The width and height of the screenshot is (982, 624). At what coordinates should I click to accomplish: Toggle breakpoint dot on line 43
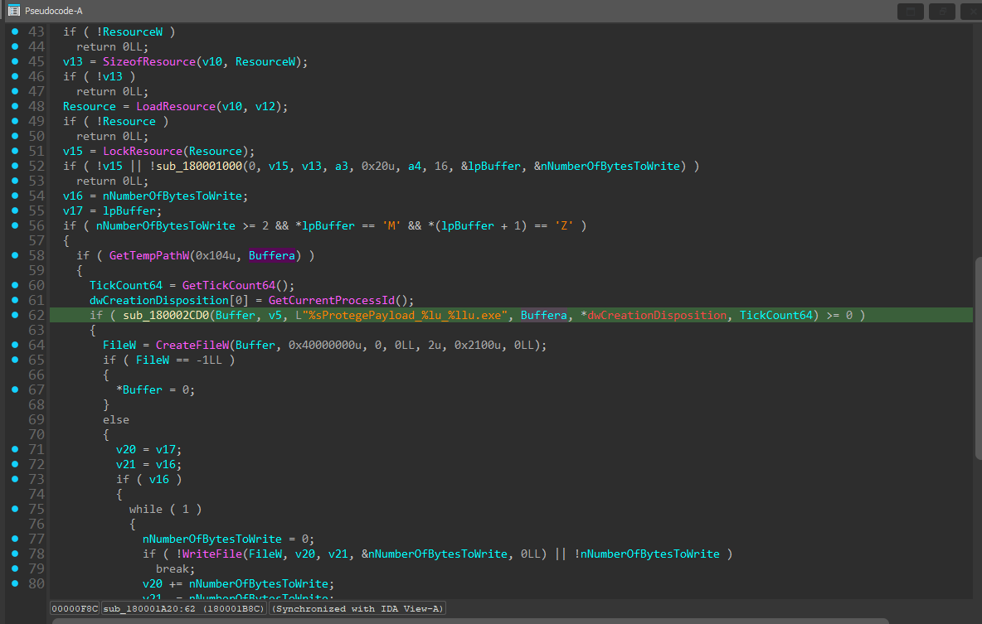pos(15,31)
